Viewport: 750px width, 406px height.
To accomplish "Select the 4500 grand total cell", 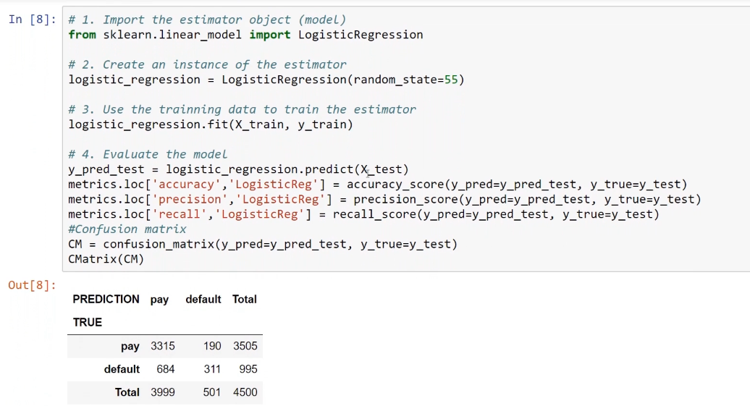I will (x=245, y=392).
